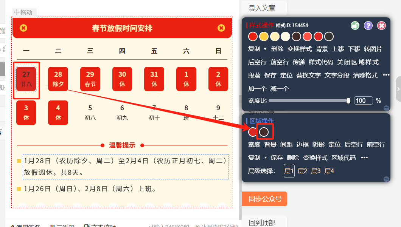The image size is (401, 227).
Task: Click the 宽度比 percentage input field
Action: pos(363,100)
